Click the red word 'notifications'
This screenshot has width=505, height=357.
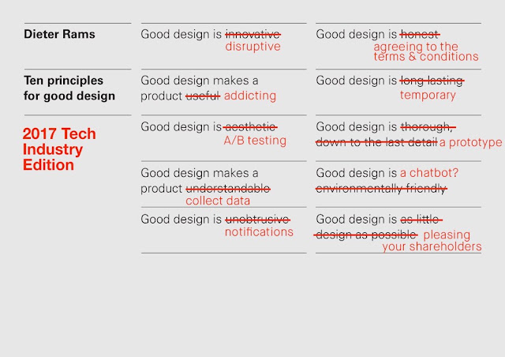pyautogui.click(x=259, y=232)
